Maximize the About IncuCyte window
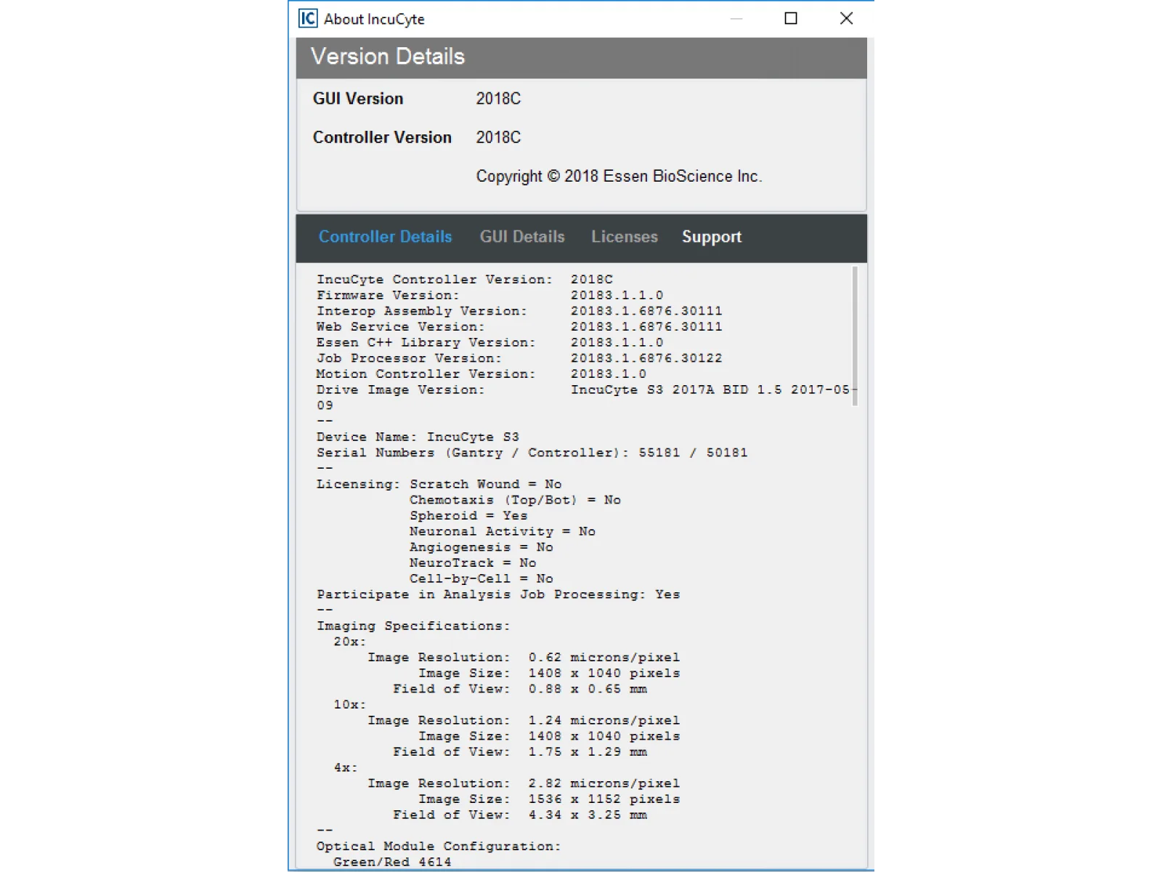Viewport: 1162px width, 872px height. click(x=791, y=18)
